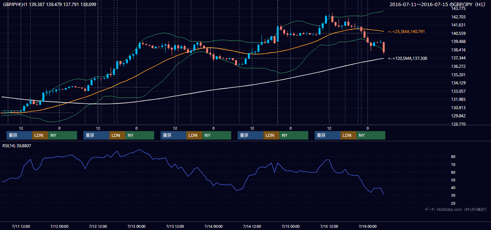Image resolution: width=491 pixels, height=230 pixels.
Task: Select the NY session block starting 7/15
Action: point(371,135)
